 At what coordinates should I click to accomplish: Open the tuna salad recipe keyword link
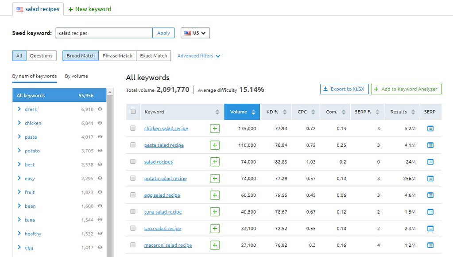[163, 212]
